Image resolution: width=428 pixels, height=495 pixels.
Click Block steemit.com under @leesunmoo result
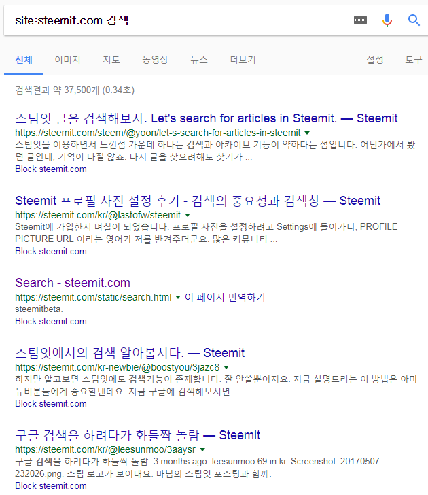[x=51, y=486]
